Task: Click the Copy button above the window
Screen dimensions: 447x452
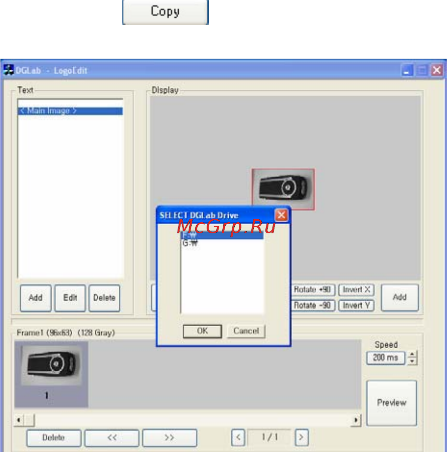Action: coord(165,12)
